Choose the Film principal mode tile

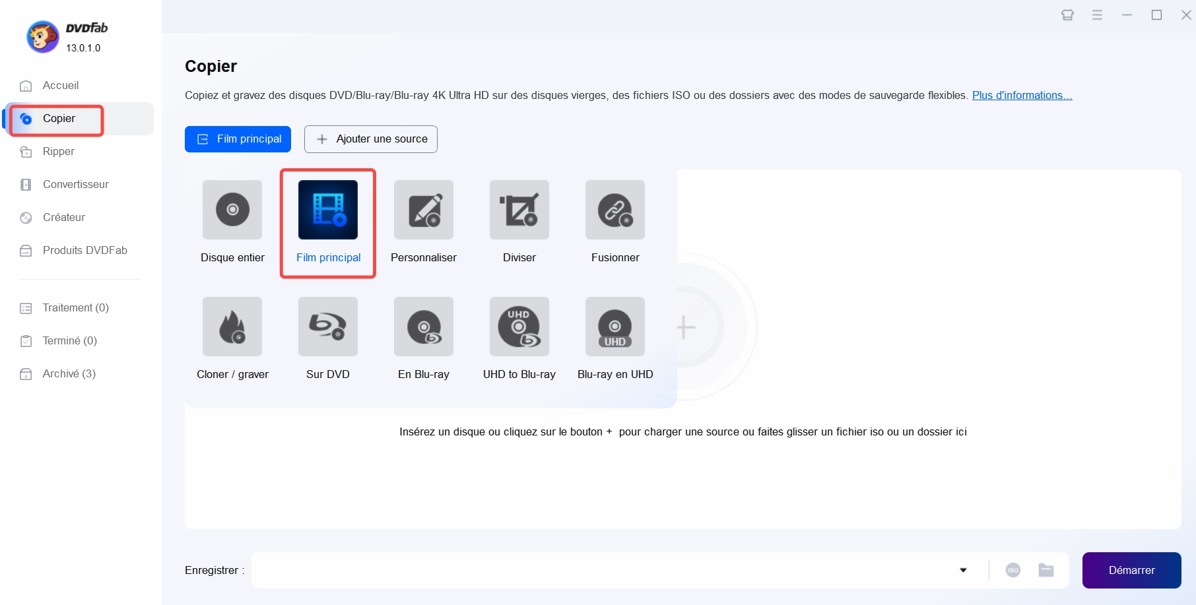point(328,210)
